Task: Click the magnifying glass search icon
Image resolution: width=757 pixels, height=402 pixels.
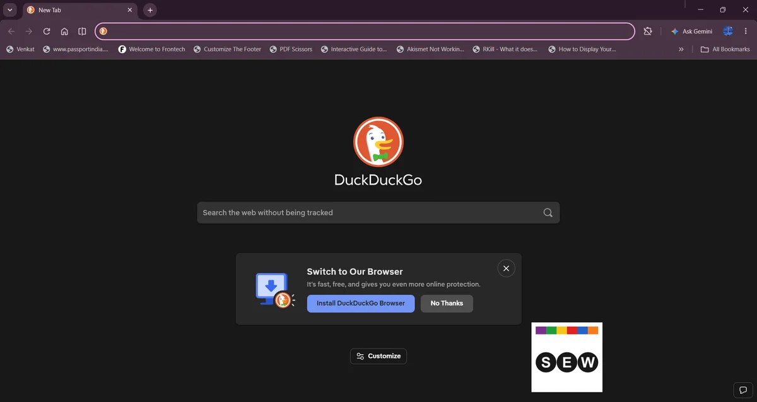Action: pos(548,212)
